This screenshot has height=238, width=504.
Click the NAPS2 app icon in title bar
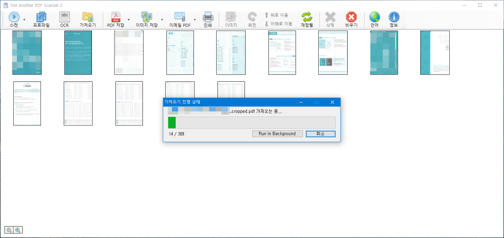[x=6, y=5]
